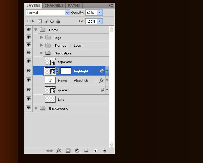Open the Opacity slider arrow
This screenshot has height=163, width=203.
[100, 13]
